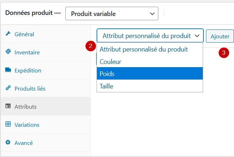Click the Données produit panel heading
This screenshot has width=234, height=157.
(29, 13)
